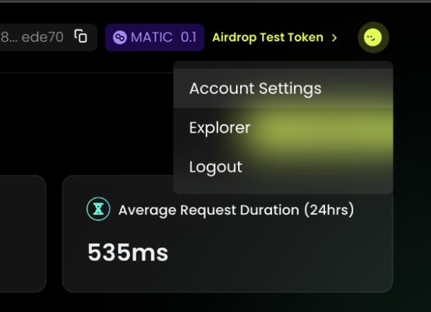
Task: Choose Logout from the profile menu
Action: pos(283,167)
